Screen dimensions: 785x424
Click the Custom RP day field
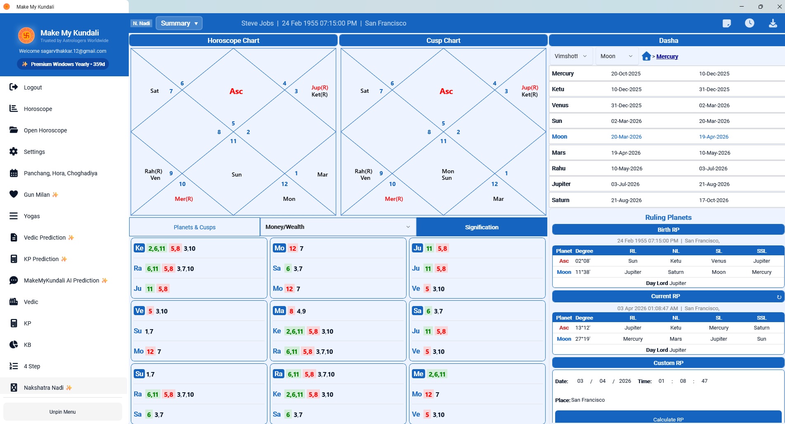[x=580, y=381]
